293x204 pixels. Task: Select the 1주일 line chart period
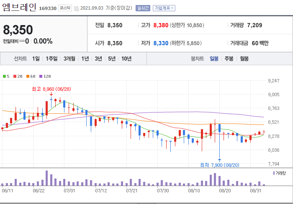(51, 59)
